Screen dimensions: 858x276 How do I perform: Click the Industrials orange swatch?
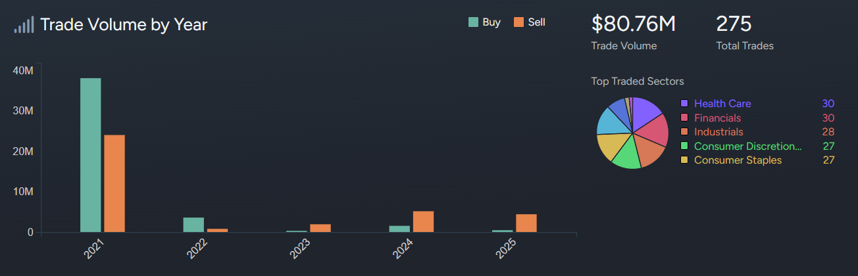684,132
